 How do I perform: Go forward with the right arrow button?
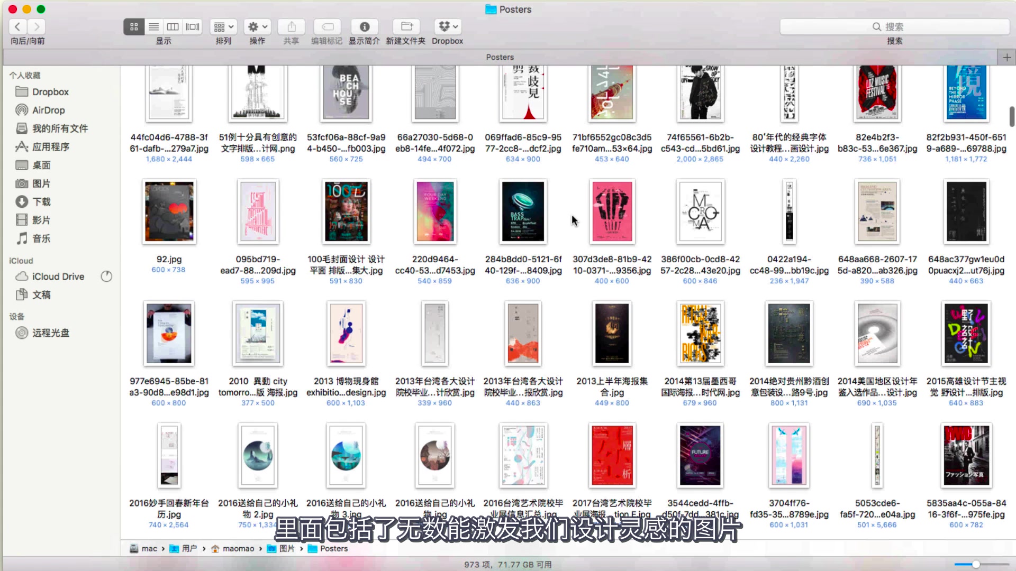coord(37,26)
